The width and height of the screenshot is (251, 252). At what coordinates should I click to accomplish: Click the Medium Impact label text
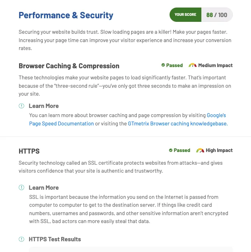pyautogui.click(x=215, y=65)
